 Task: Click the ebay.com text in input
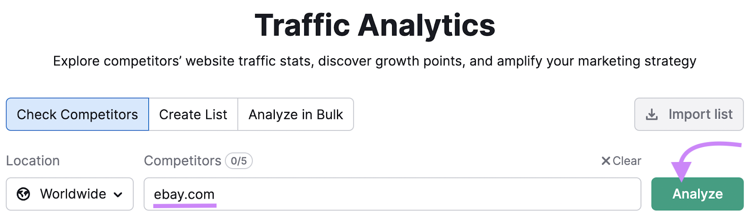[x=184, y=194]
